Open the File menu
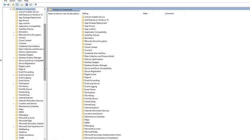This screenshot has width=250, height=140. click(x=5, y=1)
